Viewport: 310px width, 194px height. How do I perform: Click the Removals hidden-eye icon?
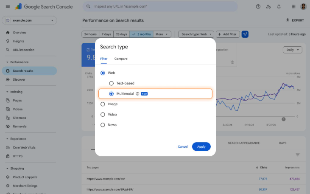click(8, 127)
